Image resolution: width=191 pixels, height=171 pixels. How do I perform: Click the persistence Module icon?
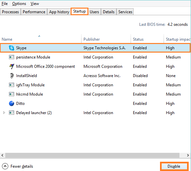12,57
